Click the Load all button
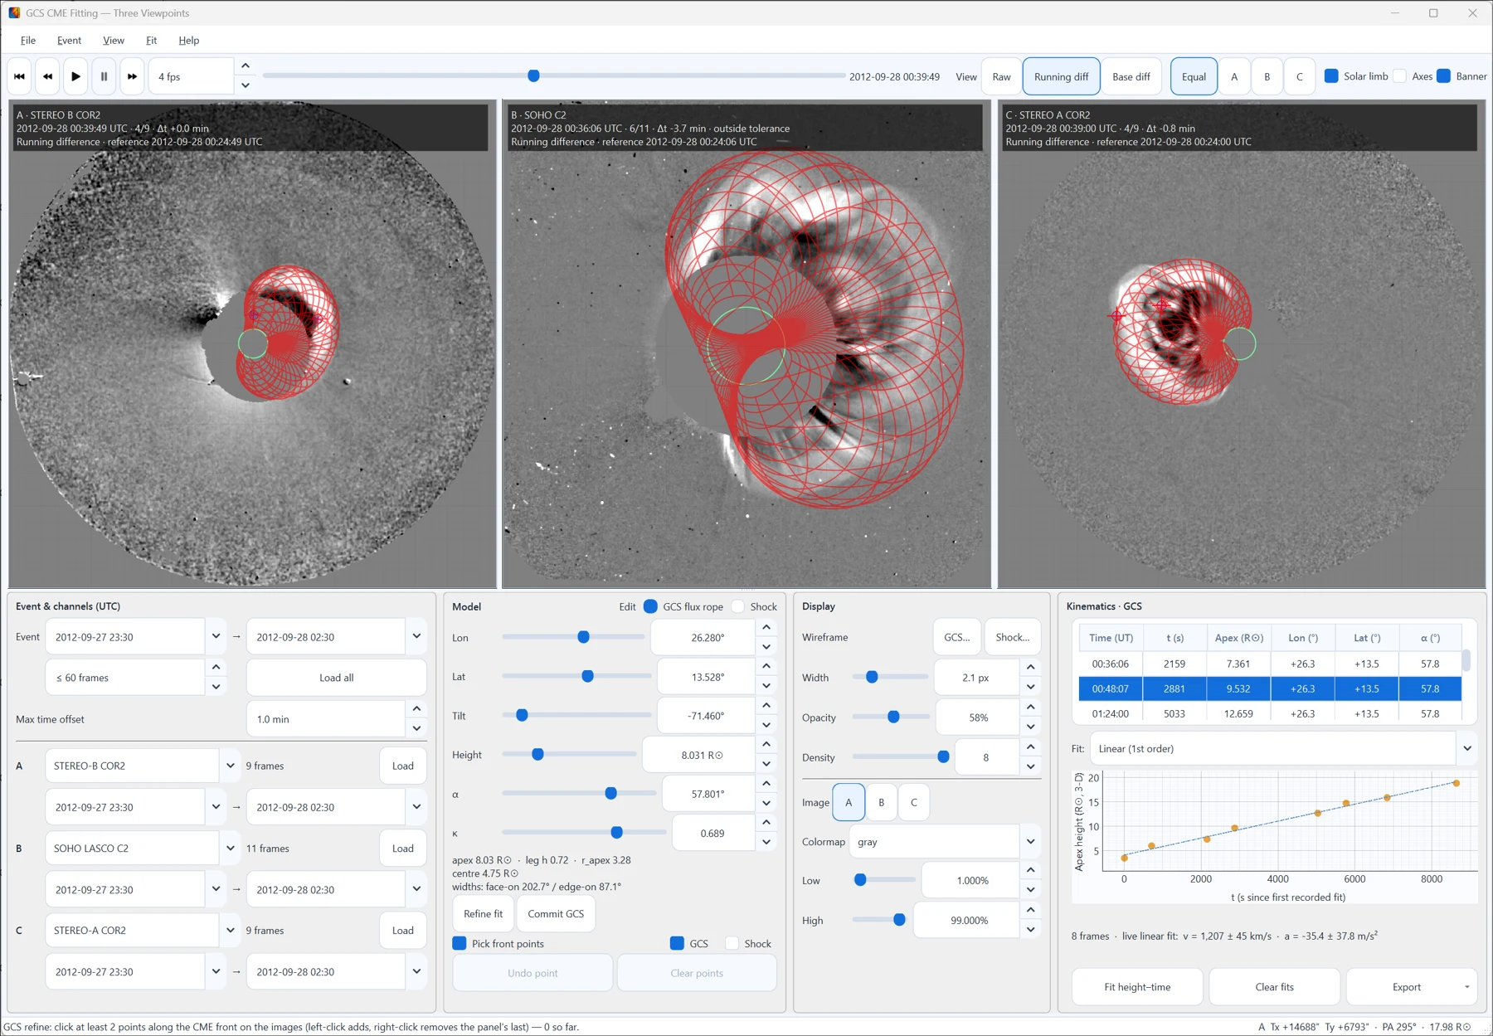Image resolution: width=1493 pixels, height=1036 pixels. tap(337, 678)
